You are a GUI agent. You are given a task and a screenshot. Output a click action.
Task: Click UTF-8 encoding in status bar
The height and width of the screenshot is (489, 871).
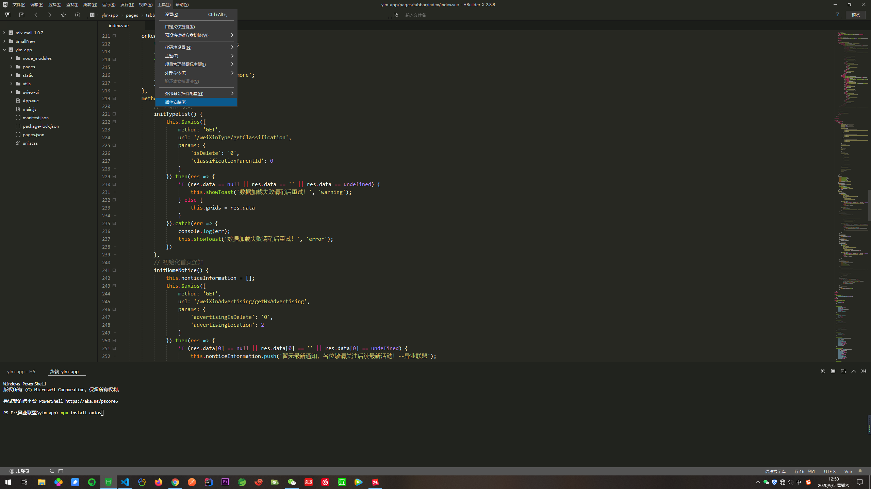click(830, 471)
